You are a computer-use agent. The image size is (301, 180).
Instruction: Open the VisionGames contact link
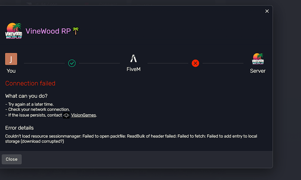coord(84,115)
